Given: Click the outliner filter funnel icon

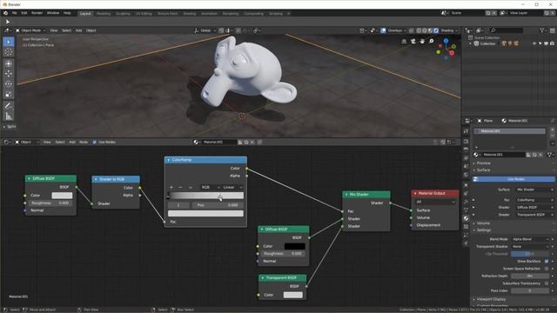Looking at the screenshot, I should (x=542, y=30).
